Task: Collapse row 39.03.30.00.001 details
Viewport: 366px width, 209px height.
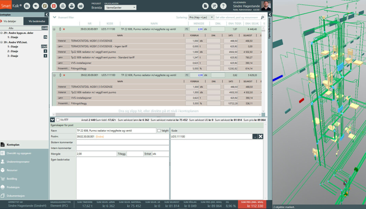Action: (x=54, y=29)
